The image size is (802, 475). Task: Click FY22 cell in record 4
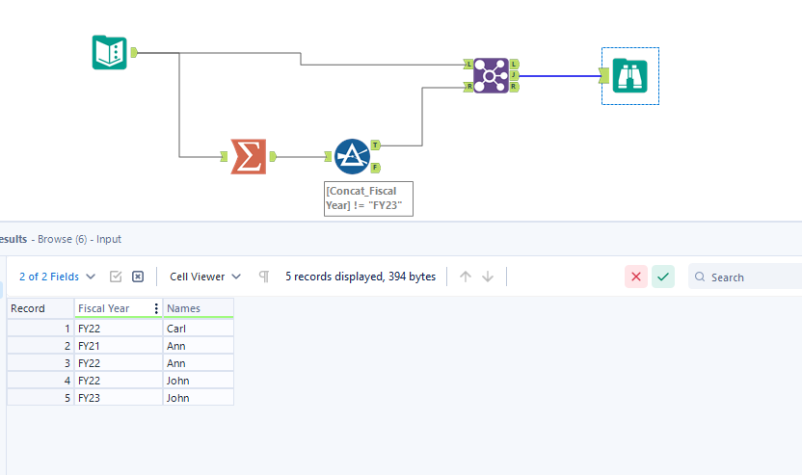(x=119, y=381)
